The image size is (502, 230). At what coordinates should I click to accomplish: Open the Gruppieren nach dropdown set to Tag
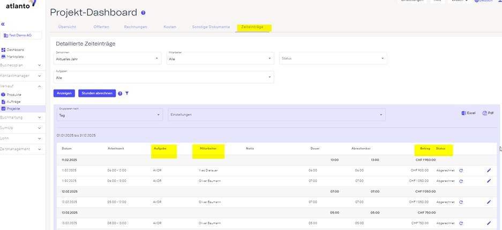point(109,115)
